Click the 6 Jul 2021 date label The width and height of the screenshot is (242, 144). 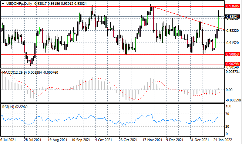[8, 140]
